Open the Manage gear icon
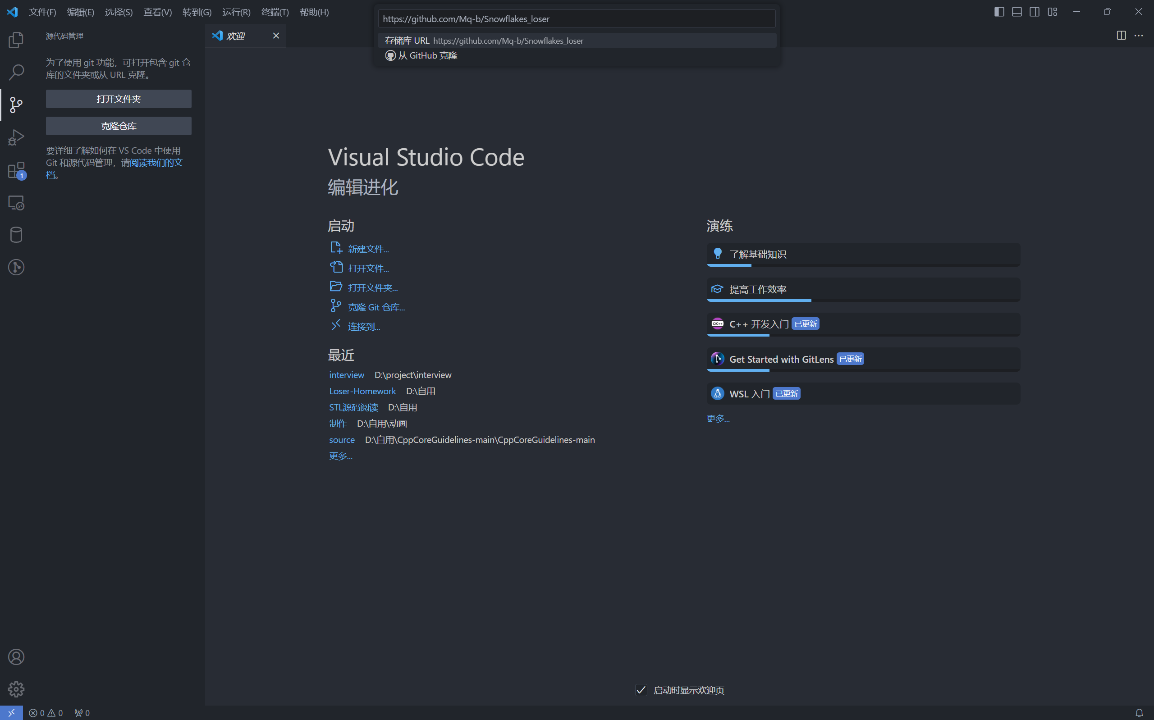 (16, 689)
